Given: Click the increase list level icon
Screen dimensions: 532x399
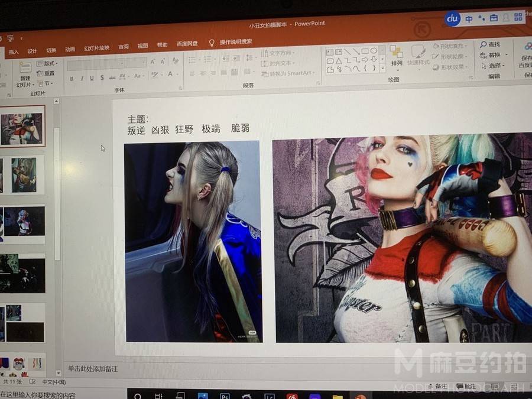Looking at the screenshot, I should pyautogui.click(x=236, y=58).
